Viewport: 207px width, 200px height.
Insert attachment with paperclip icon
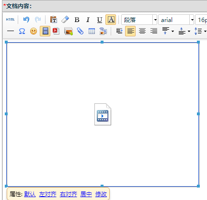click(x=80, y=31)
